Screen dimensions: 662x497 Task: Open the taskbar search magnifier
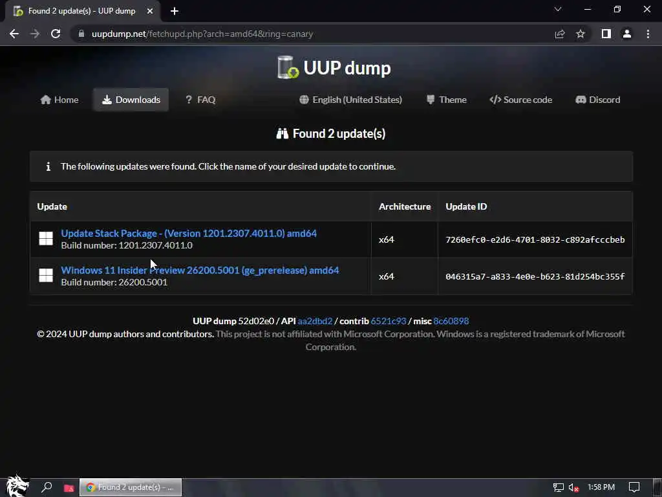point(47,487)
